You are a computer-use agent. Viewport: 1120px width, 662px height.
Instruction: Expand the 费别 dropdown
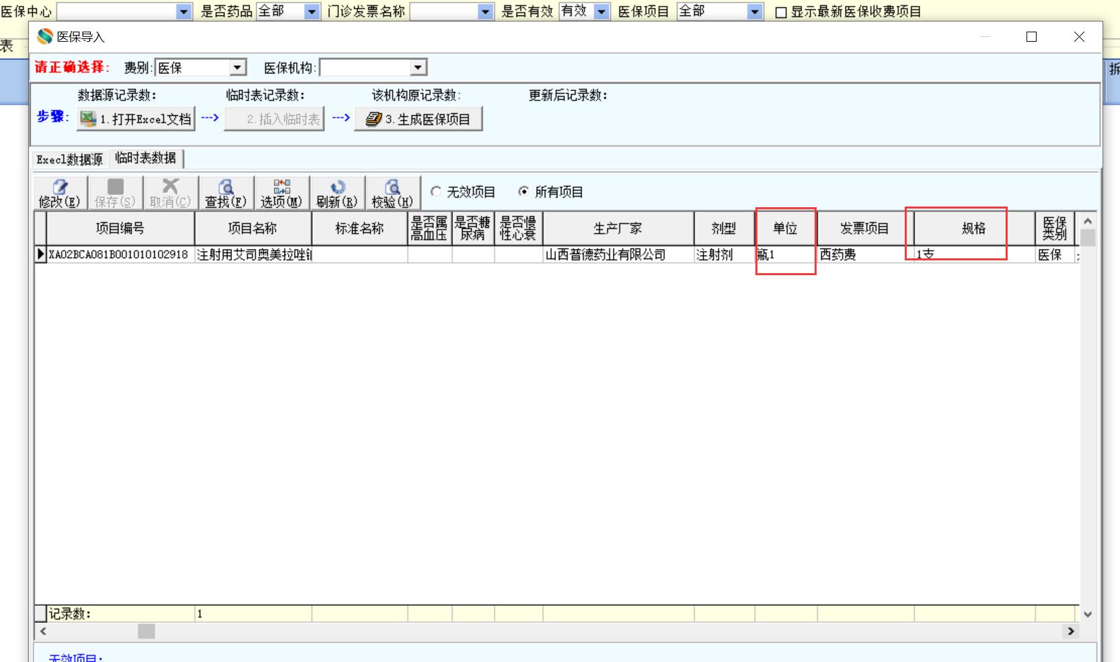click(x=237, y=68)
